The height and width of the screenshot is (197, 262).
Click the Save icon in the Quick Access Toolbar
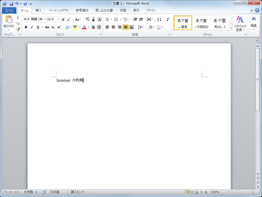click(x=11, y=4)
